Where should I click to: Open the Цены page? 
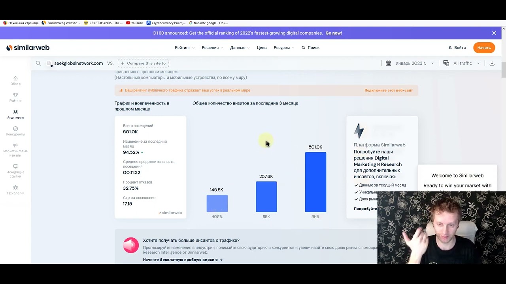[262, 48]
